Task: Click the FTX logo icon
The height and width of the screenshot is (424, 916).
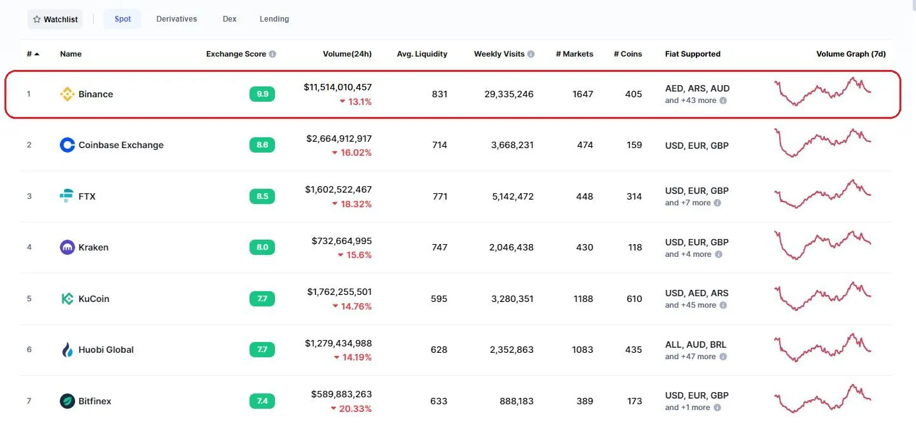Action: pyautogui.click(x=67, y=196)
